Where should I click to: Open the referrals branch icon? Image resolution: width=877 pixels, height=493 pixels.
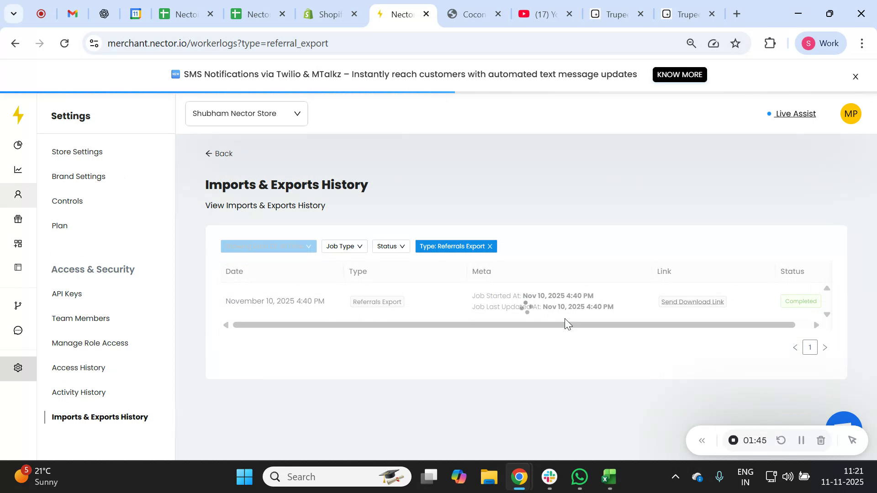[18, 305]
